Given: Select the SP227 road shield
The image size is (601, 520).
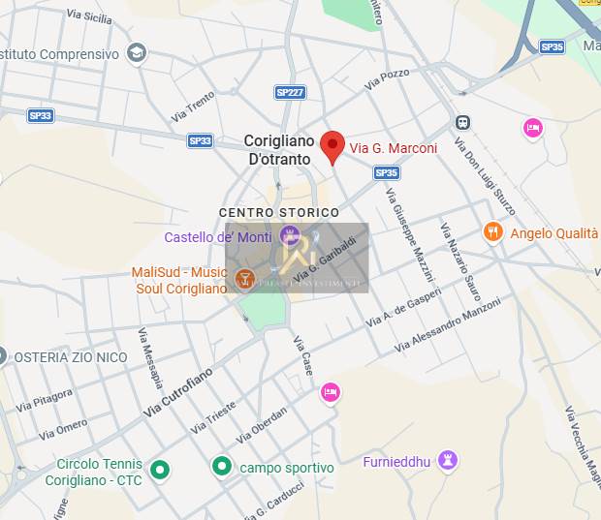Looking at the screenshot, I should click(290, 92).
